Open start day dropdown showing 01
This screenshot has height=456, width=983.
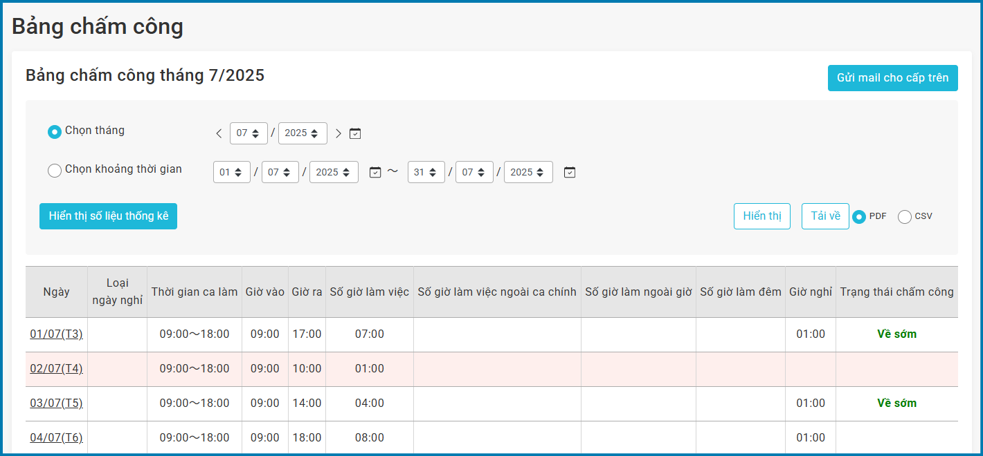(x=232, y=172)
